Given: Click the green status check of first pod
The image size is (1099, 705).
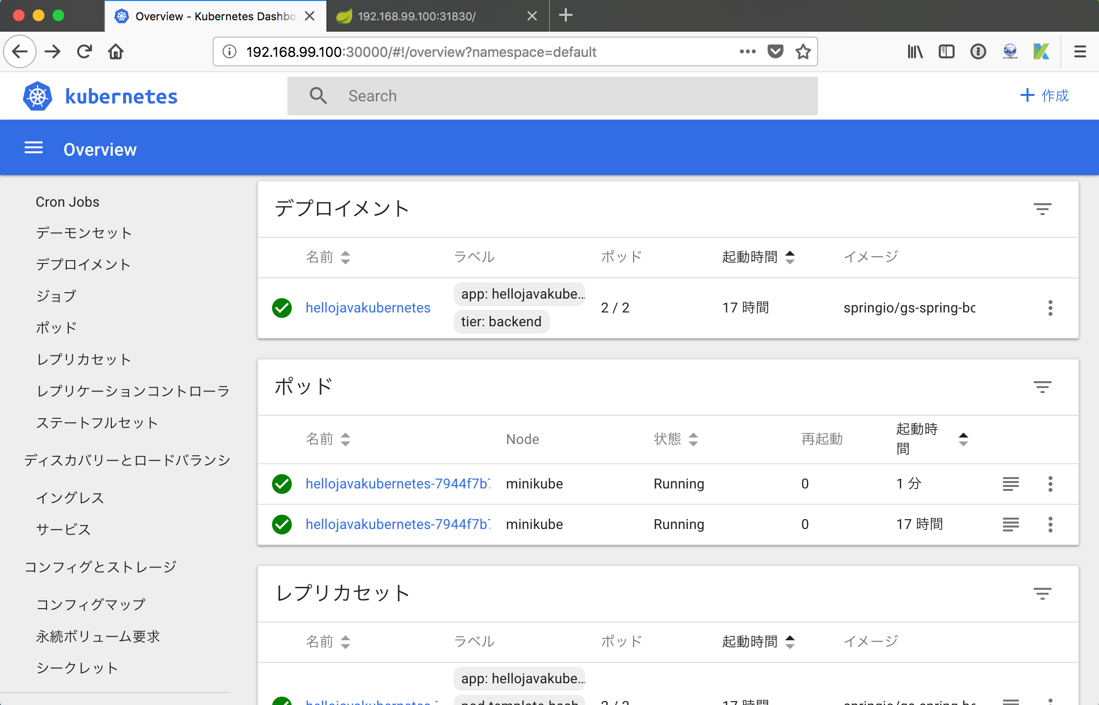Looking at the screenshot, I should click(282, 484).
